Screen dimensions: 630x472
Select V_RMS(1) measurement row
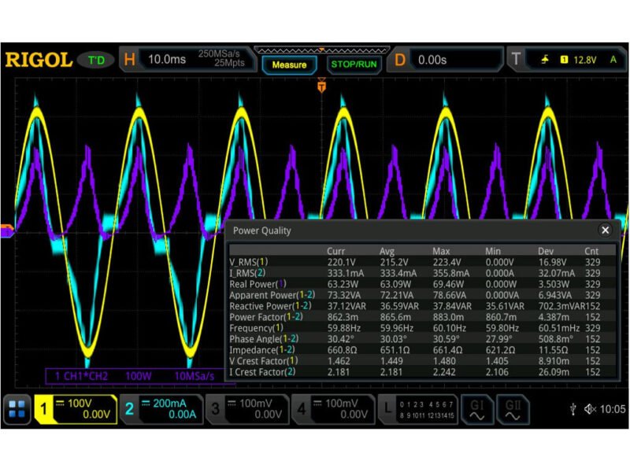click(x=422, y=262)
